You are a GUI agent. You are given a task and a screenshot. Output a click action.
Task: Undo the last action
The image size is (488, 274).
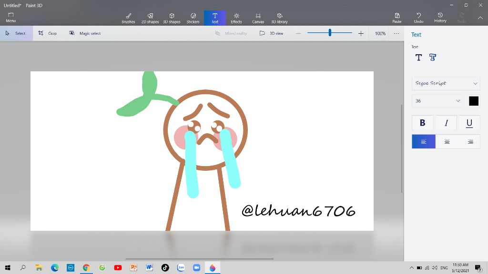click(x=418, y=18)
